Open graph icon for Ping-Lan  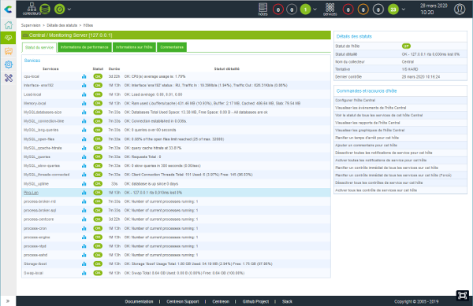click(84, 193)
